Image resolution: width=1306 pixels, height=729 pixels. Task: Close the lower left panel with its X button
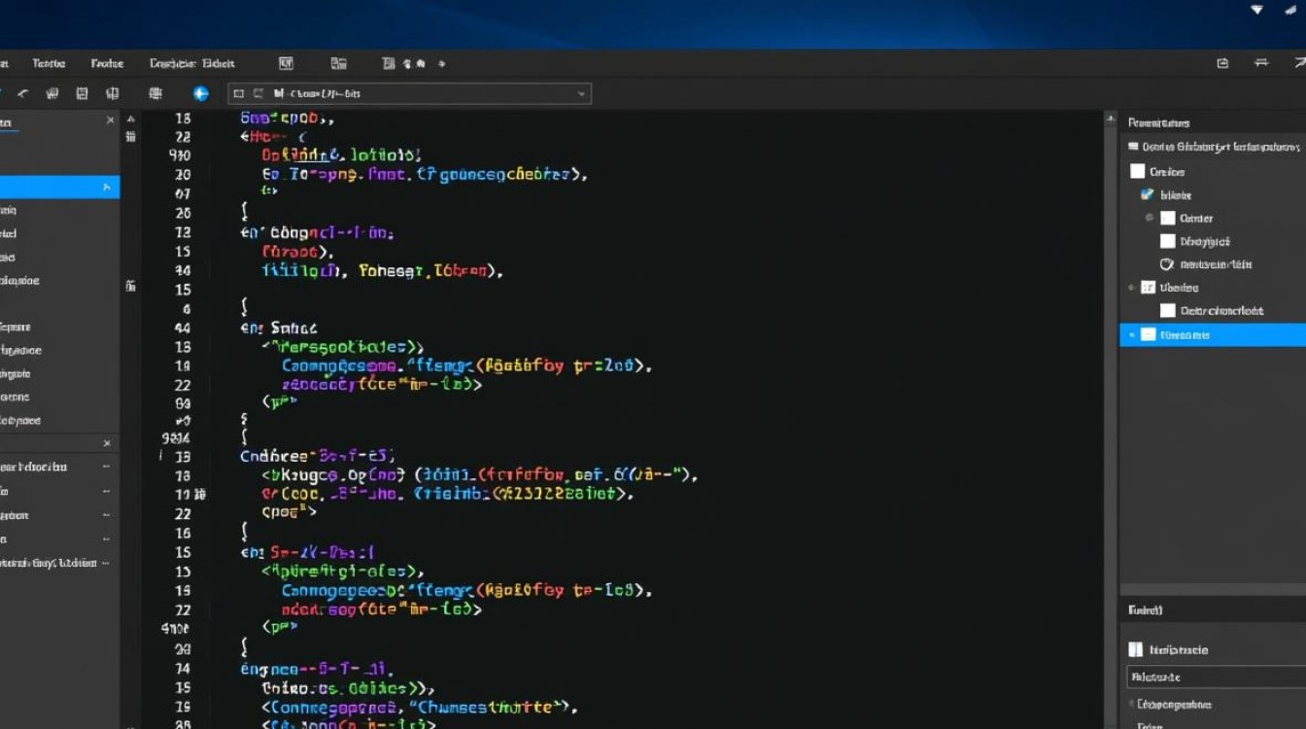tap(107, 442)
